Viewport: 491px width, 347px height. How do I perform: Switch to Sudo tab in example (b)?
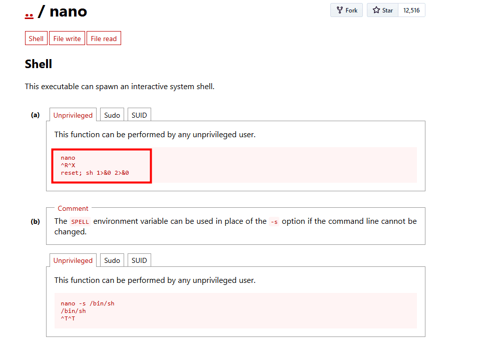(112, 260)
